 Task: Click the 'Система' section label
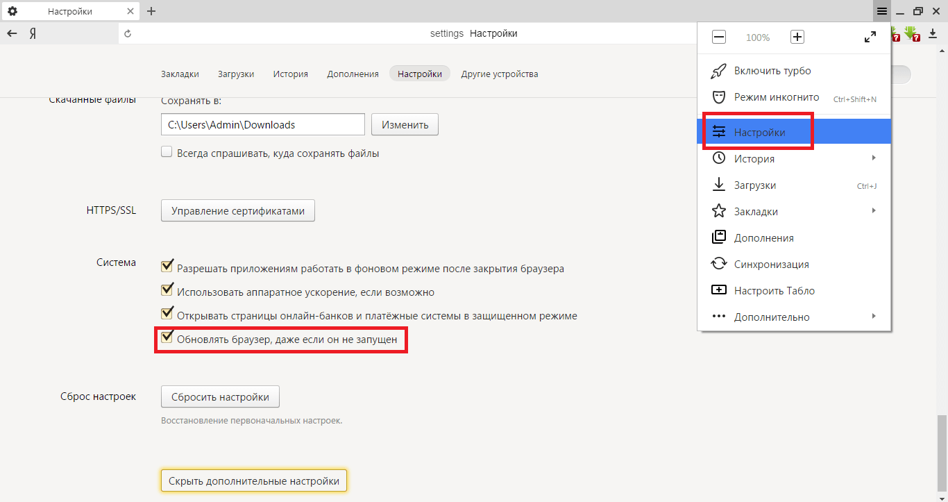coord(117,262)
